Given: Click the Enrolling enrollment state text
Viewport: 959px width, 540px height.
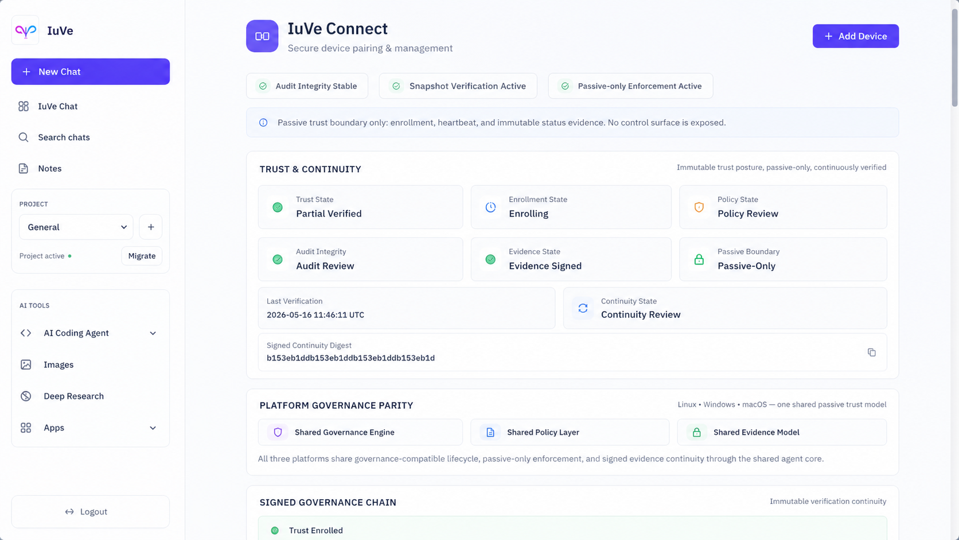Looking at the screenshot, I should [528, 213].
